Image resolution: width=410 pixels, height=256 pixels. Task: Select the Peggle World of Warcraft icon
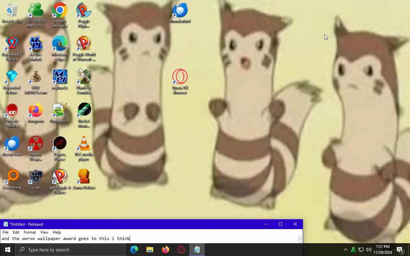pos(84,49)
